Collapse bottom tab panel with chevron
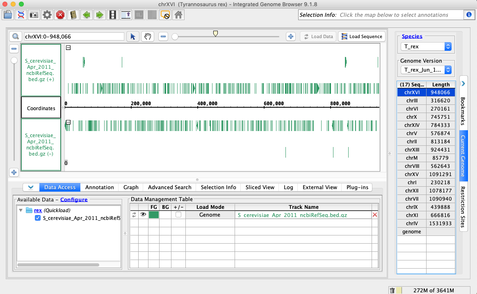477x294 pixels. click(x=31, y=188)
